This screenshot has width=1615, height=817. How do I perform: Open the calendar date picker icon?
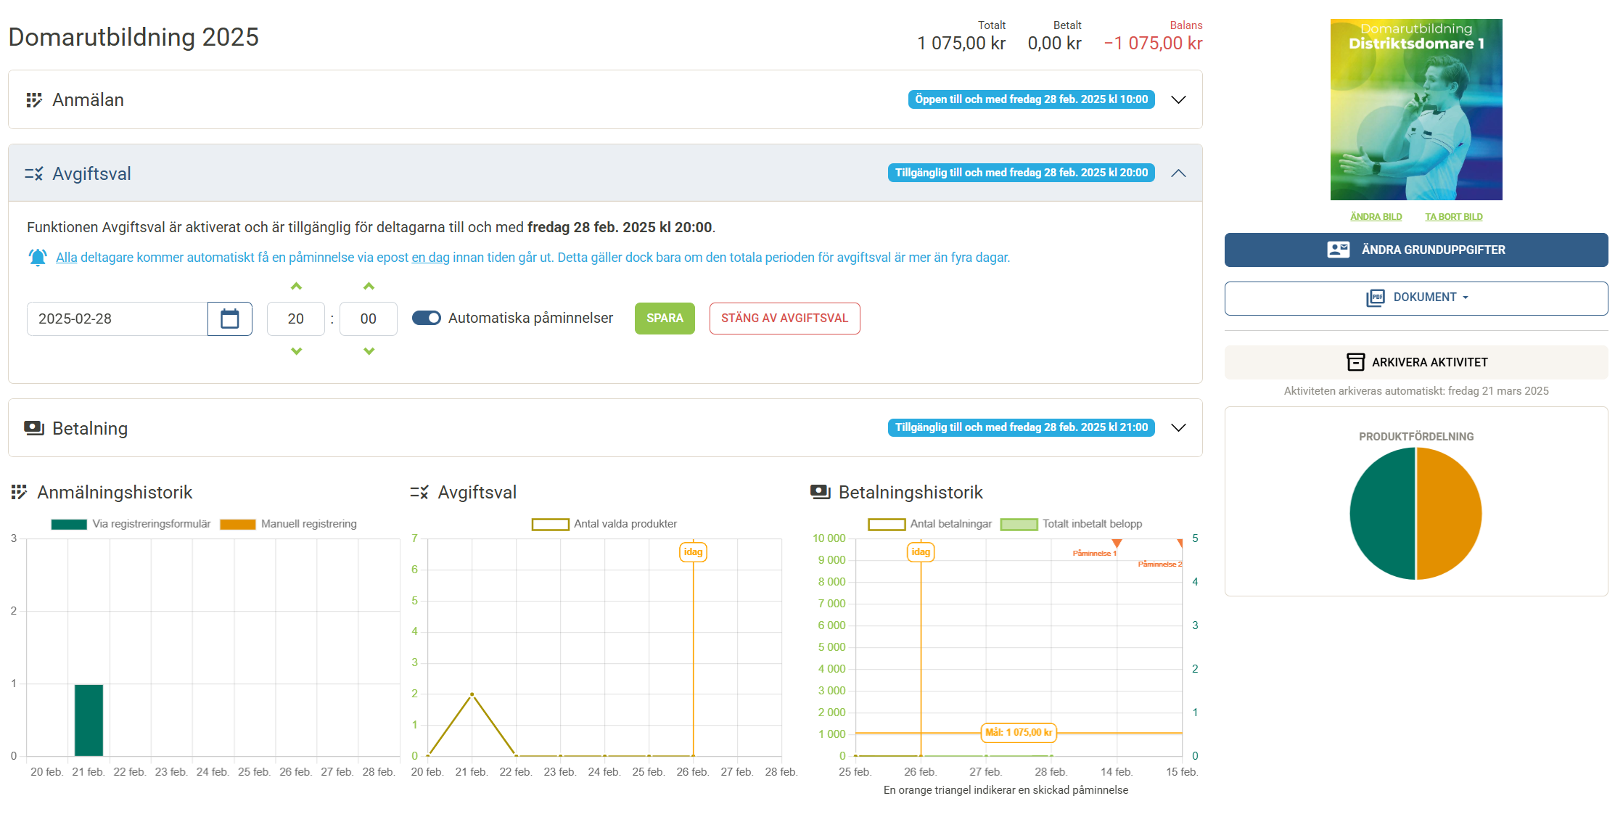[x=229, y=319]
